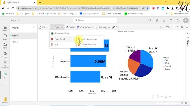Open Browse in the left sidebar
190x106 pixels.
(5, 46)
